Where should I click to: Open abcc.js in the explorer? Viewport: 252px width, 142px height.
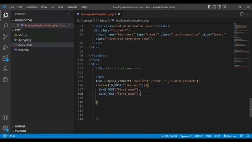click(22, 35)
